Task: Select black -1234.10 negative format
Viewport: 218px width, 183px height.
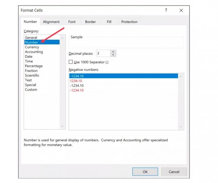Action: click(x=124, y=85)
